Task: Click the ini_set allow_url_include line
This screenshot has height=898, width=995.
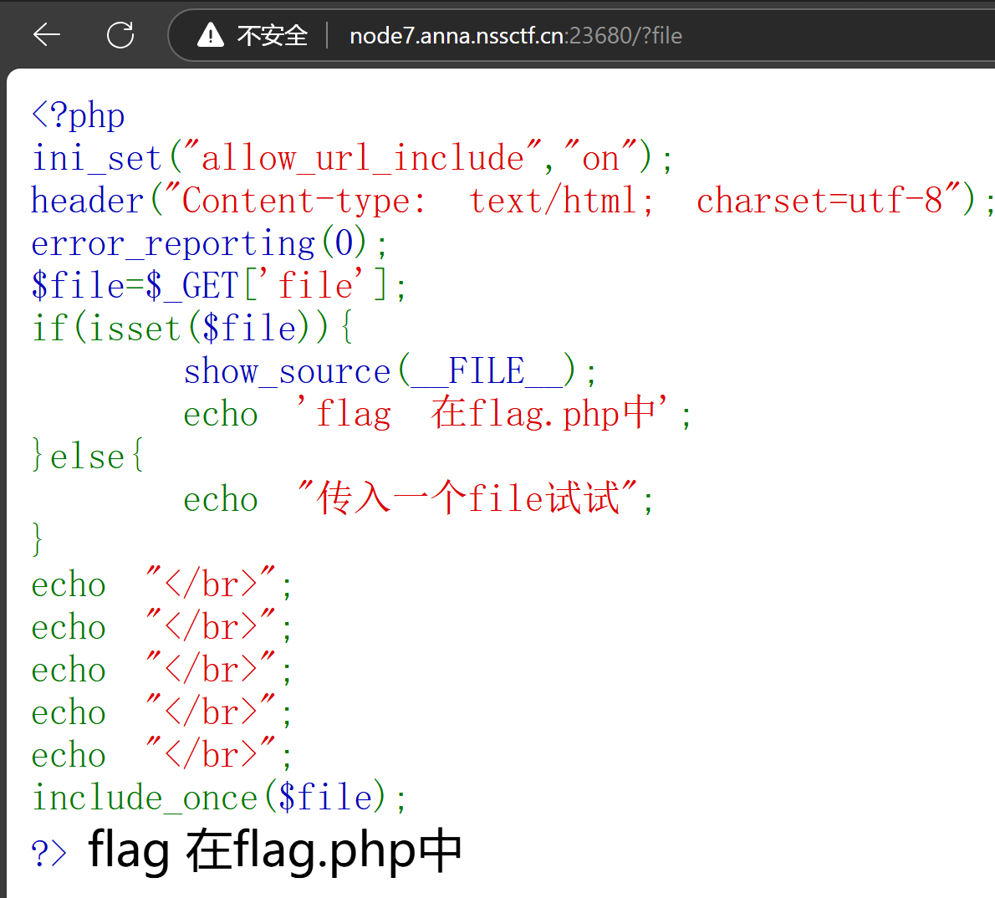Action: tap(352, 157)
